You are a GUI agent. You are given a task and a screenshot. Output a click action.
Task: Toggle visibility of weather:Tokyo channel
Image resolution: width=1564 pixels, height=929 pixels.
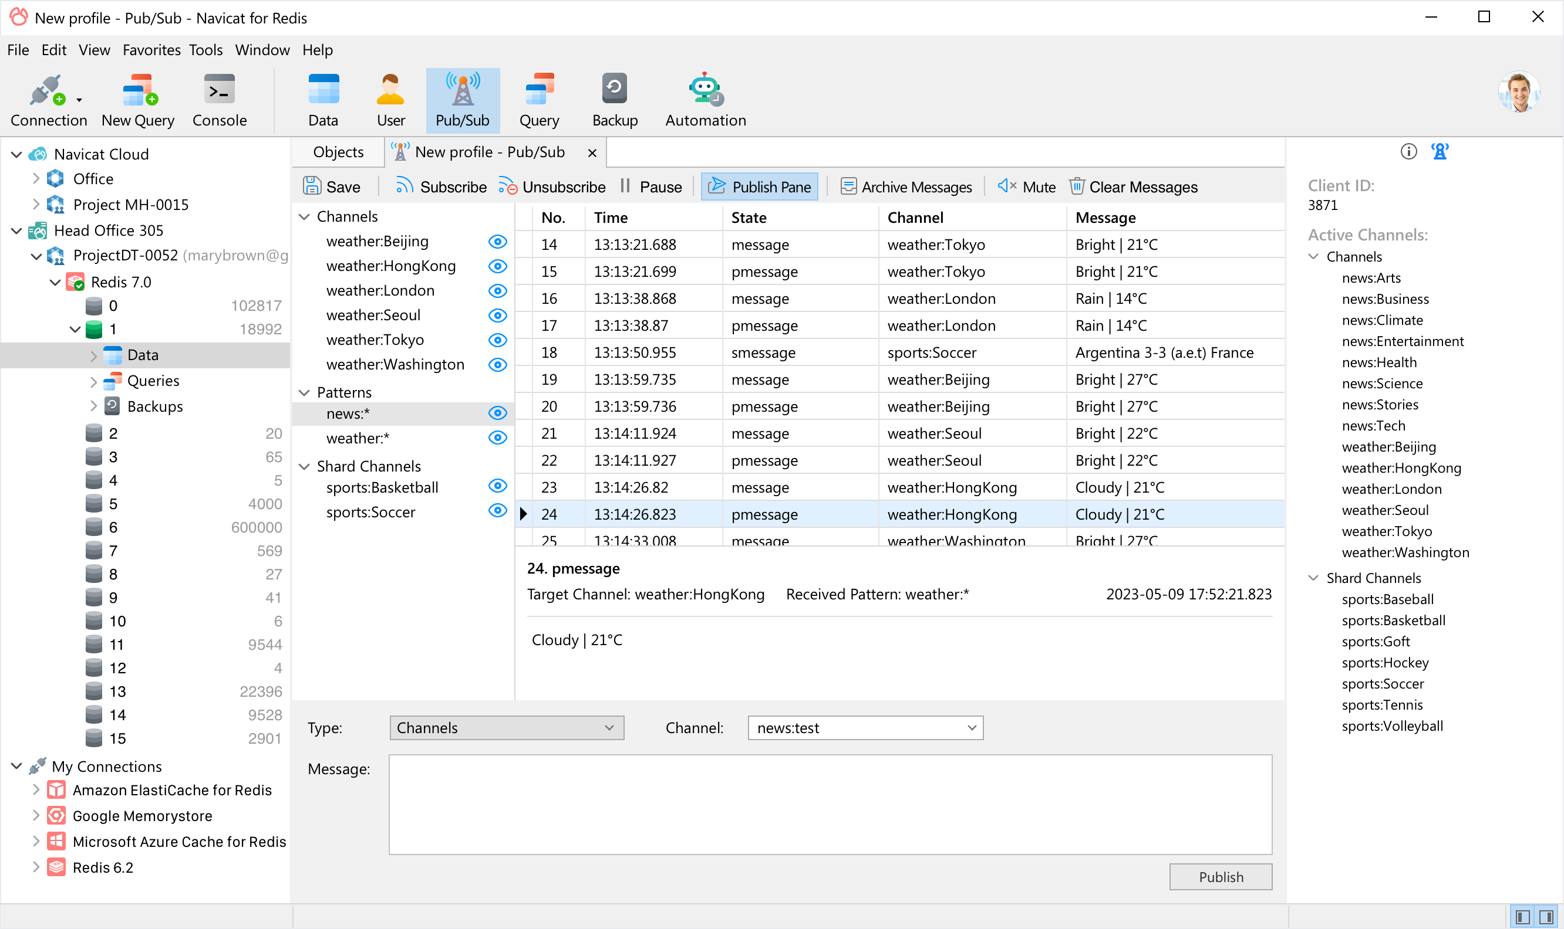[x=497, y=340]
